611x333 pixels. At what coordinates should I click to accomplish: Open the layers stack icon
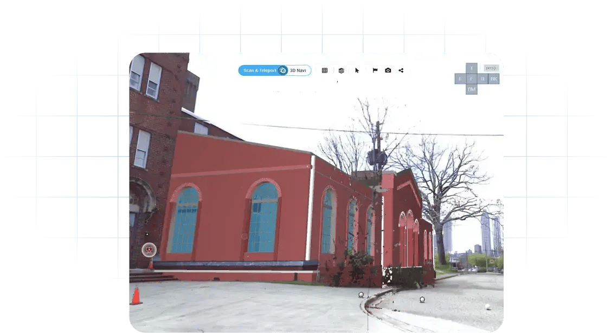[x=342, y=70]
